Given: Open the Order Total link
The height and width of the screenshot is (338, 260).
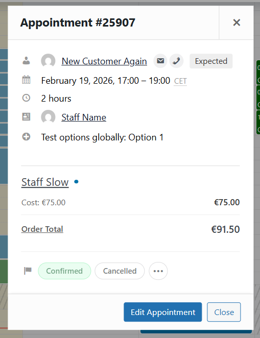Looking at the screenshot, I should [42, 229].
